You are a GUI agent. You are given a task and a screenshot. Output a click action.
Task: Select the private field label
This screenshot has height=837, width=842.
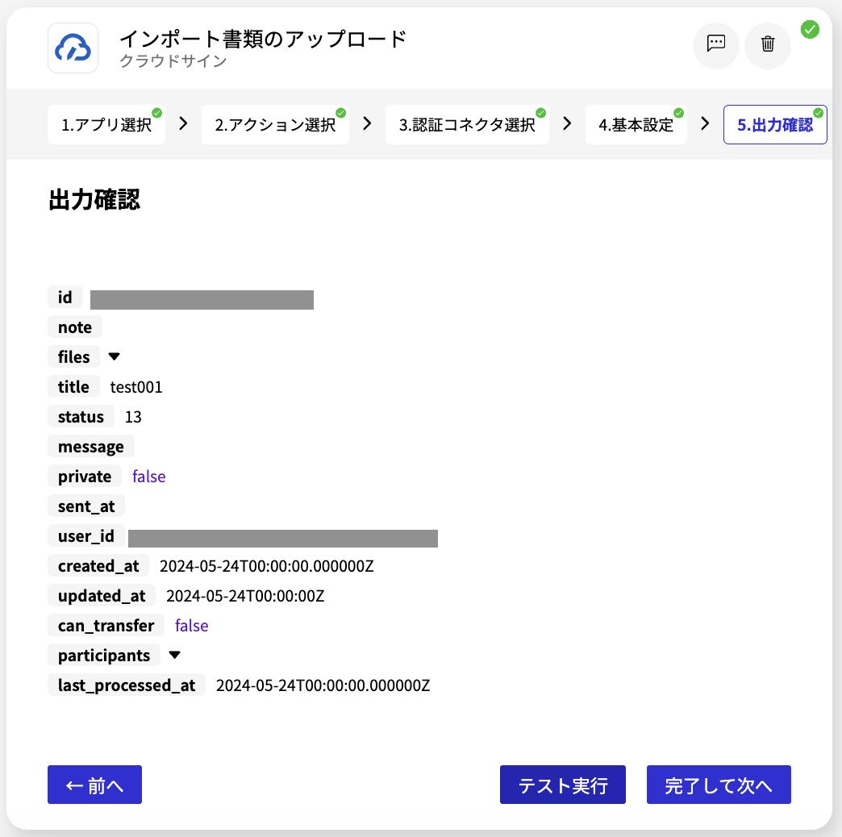85,477
